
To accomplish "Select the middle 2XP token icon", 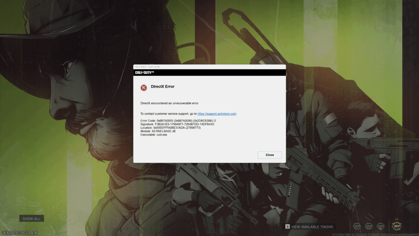I will [x=369, y=226].
